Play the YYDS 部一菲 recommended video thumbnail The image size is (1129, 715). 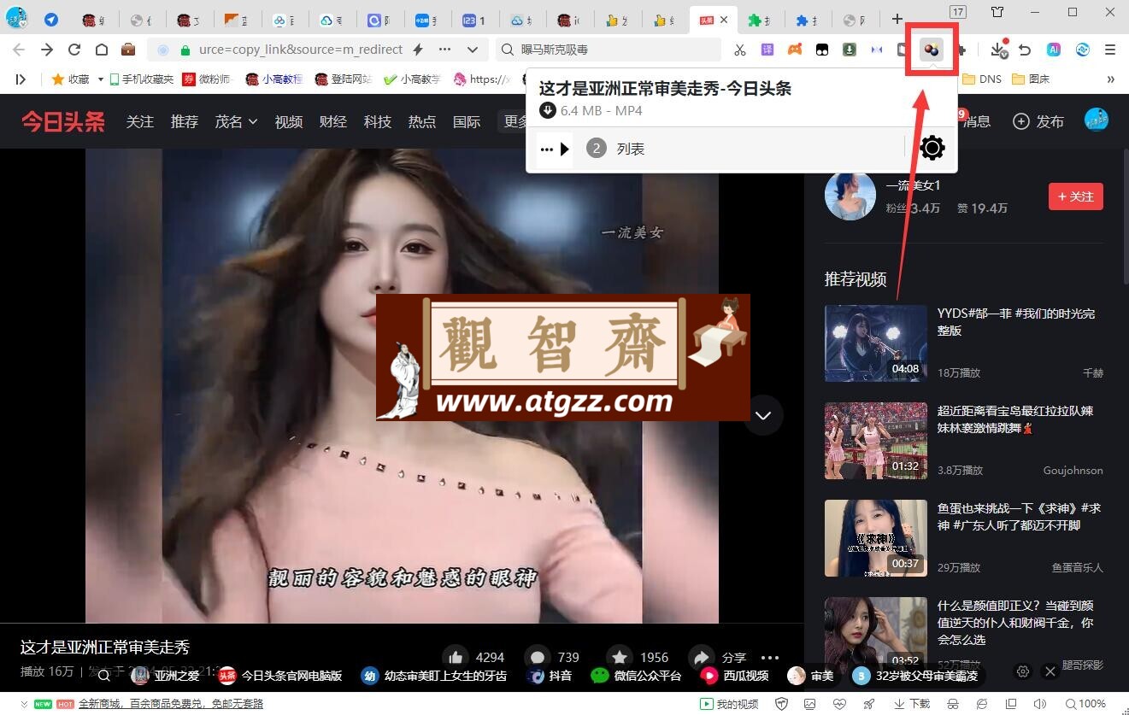[876, 343]
